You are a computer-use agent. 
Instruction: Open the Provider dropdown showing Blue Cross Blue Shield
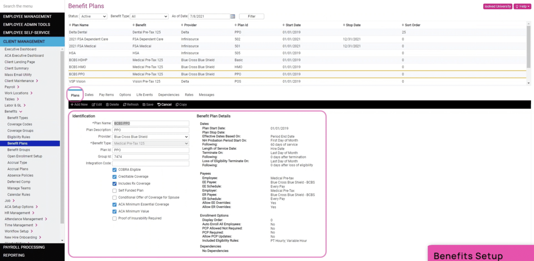coord(150,136)
